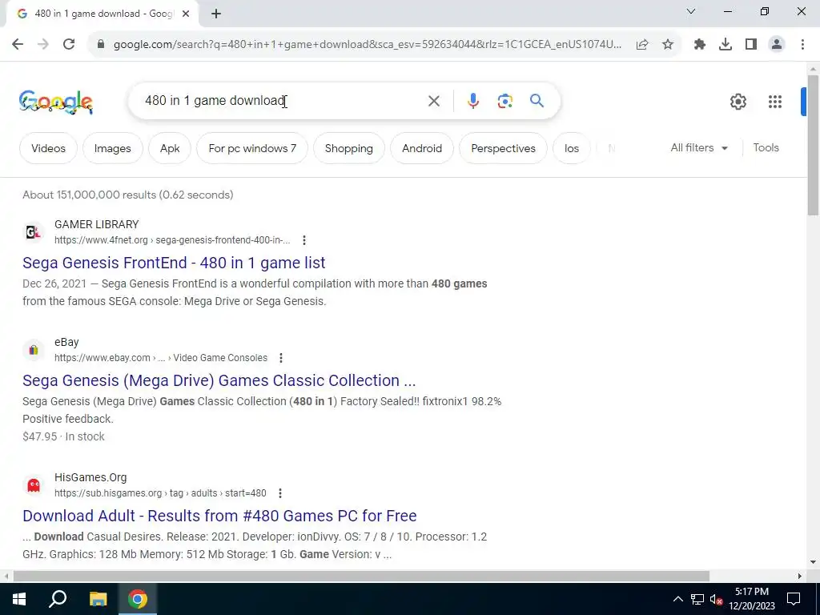
Task: Filter results by Images
Action: [x=112, y=148]
